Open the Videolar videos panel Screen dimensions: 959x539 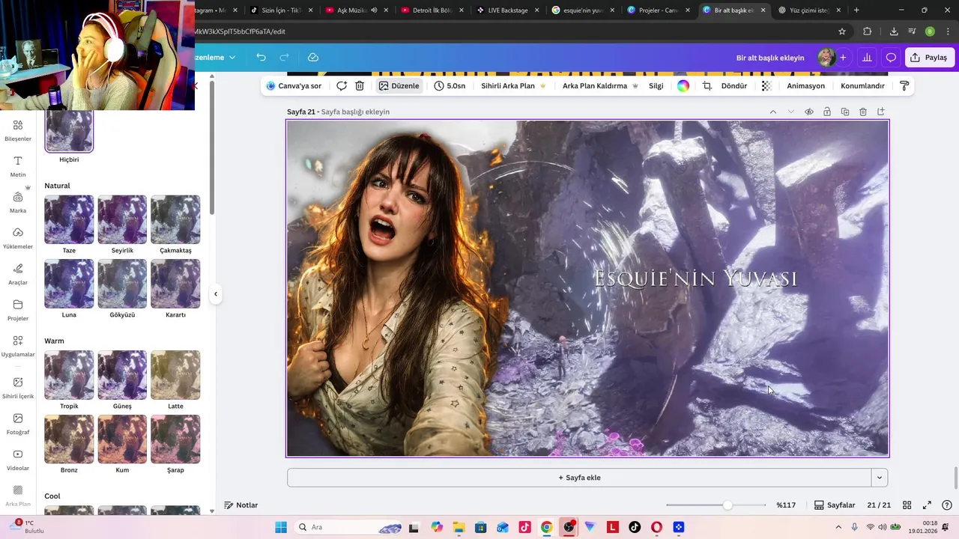tap(18, 460)
